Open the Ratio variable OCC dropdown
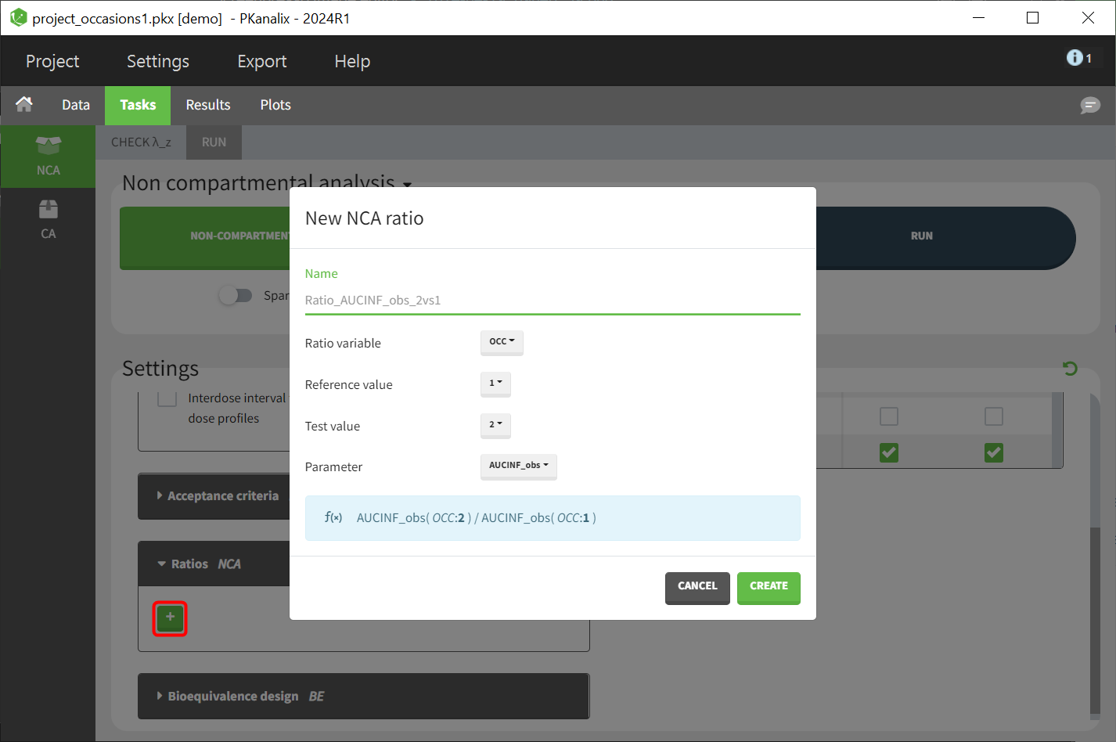The width and height of the screenshot is (1116, 742). coord(502,342)
